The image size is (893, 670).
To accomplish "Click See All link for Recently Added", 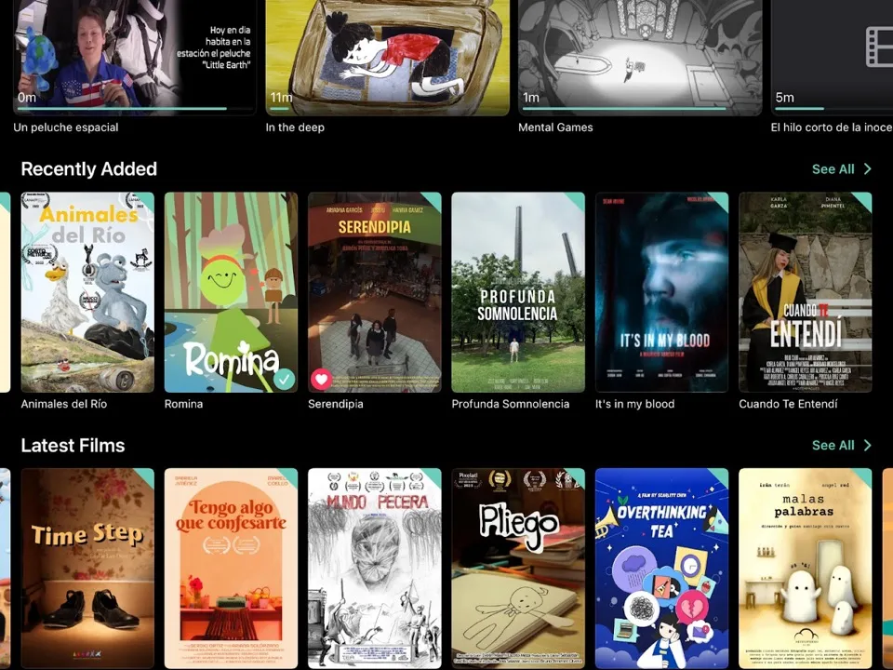I will 833,169.
